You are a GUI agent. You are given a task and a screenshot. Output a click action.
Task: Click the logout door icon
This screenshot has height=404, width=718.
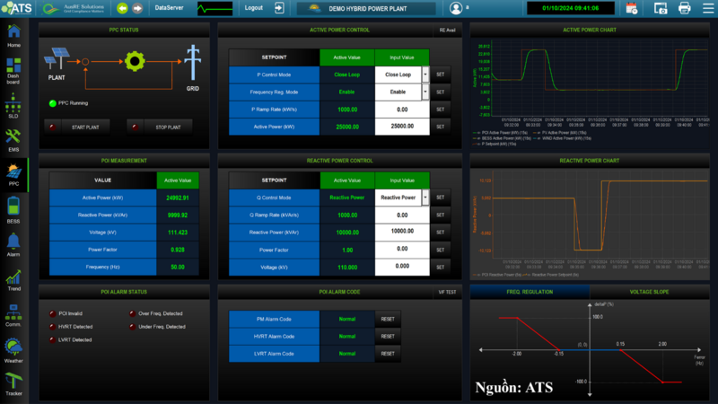coord(279,8)
